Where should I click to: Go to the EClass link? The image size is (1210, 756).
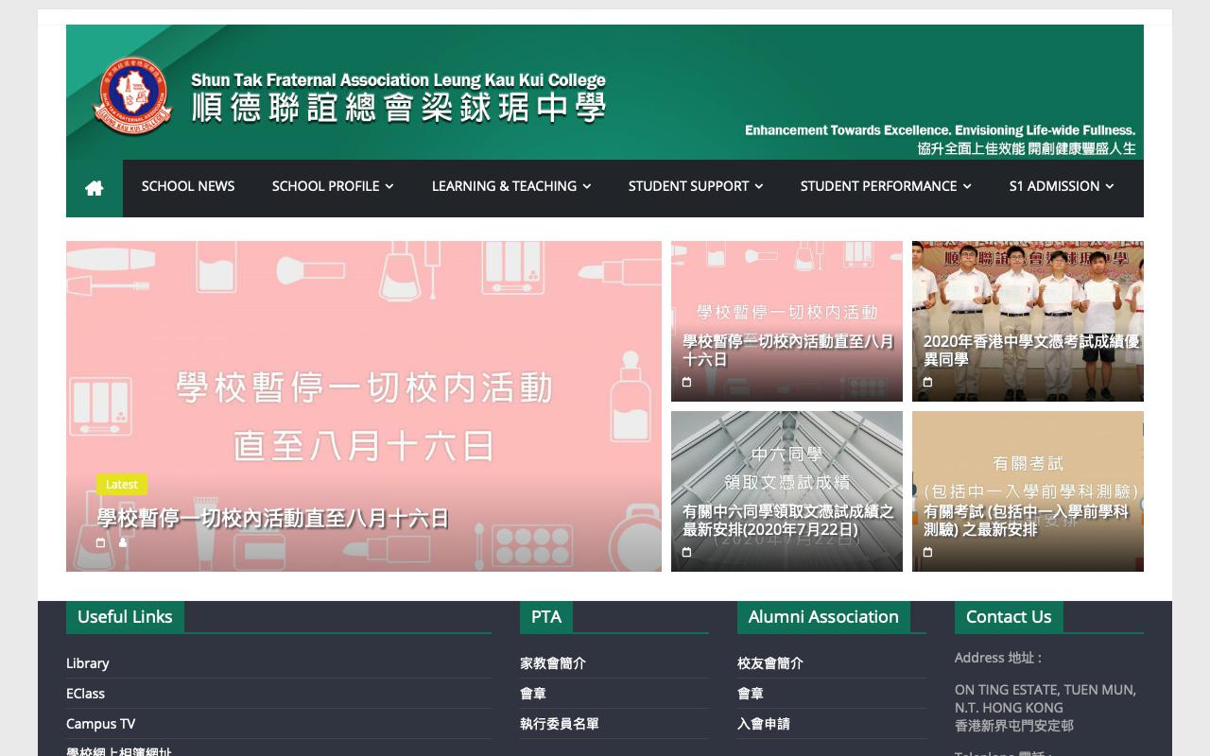tap(85, 694)
